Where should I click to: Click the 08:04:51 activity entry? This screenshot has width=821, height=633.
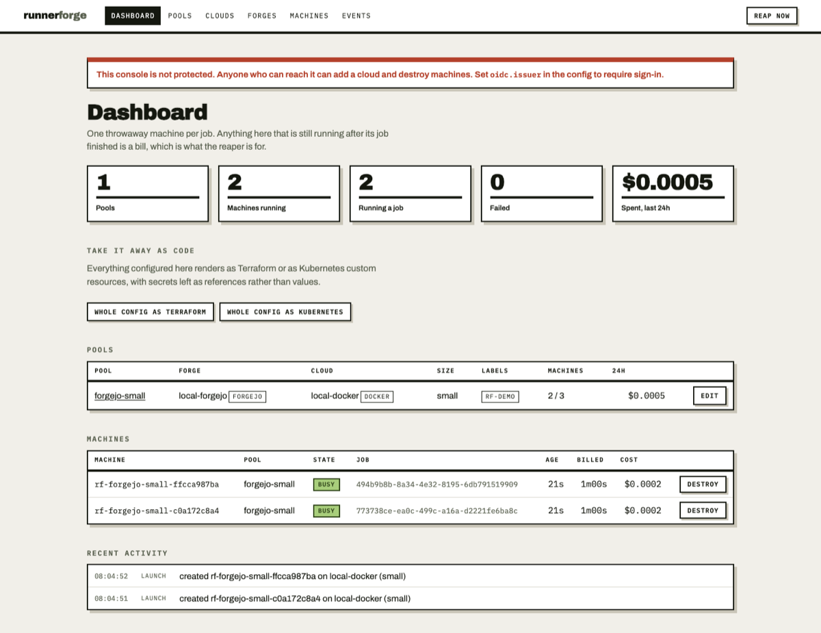tap(410, 598)
